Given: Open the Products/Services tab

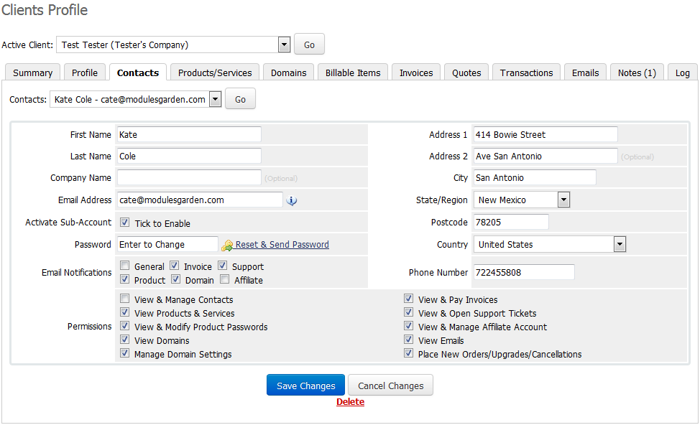Looking at the screenshot, I should tap(215, 73).
